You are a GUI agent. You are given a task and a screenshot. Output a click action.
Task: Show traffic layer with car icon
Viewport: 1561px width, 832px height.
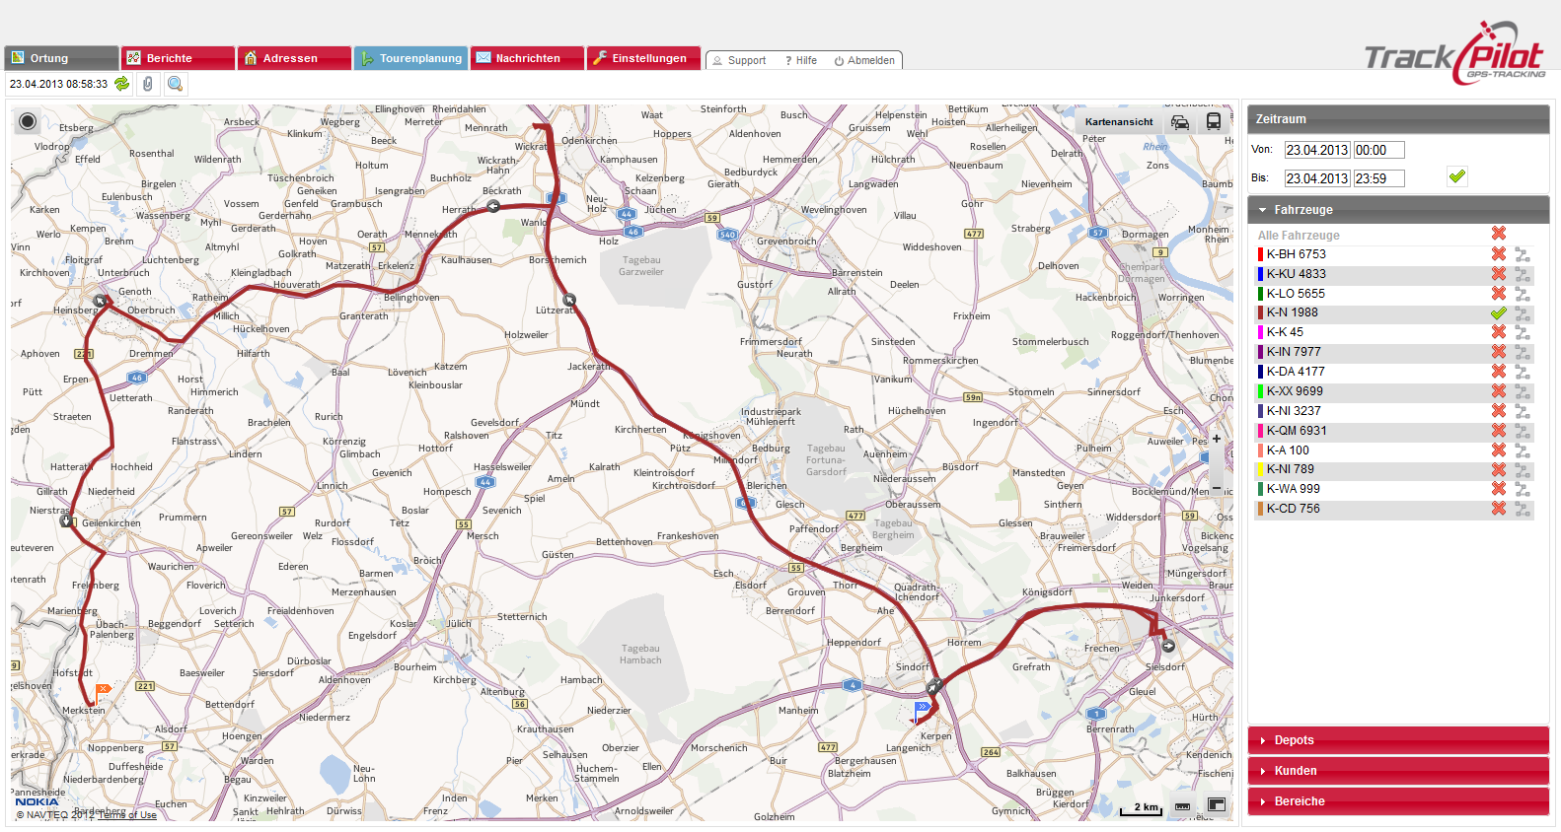pyautogui.click(x=1180, y=122)
